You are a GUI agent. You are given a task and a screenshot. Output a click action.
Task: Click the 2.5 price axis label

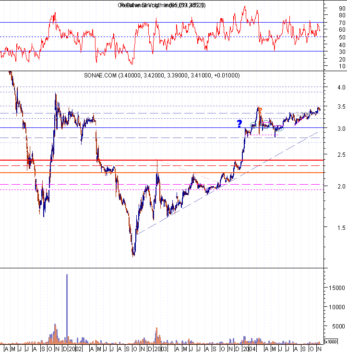coord(341,155)
